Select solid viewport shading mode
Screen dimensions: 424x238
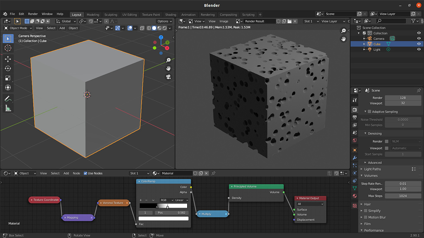tap(154, 28)
